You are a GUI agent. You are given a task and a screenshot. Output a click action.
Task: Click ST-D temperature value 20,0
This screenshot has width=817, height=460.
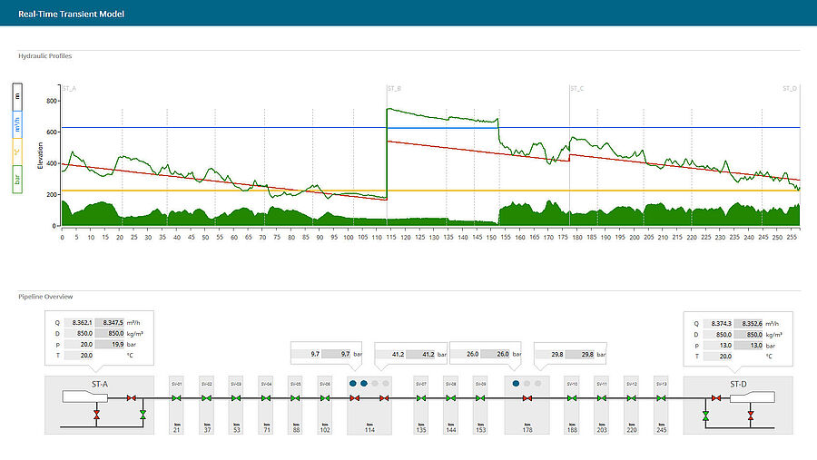(718, 357)
